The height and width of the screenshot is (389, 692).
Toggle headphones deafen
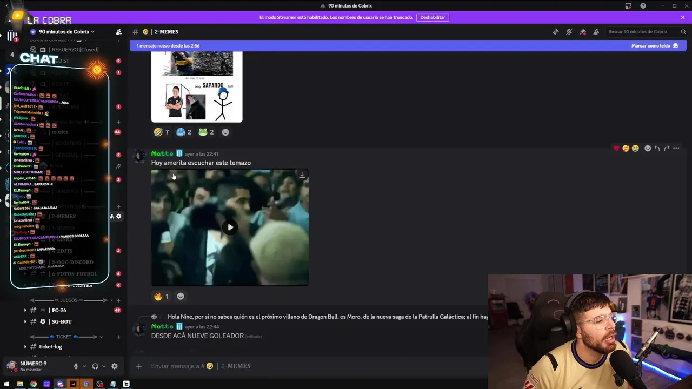pos(95,366)
